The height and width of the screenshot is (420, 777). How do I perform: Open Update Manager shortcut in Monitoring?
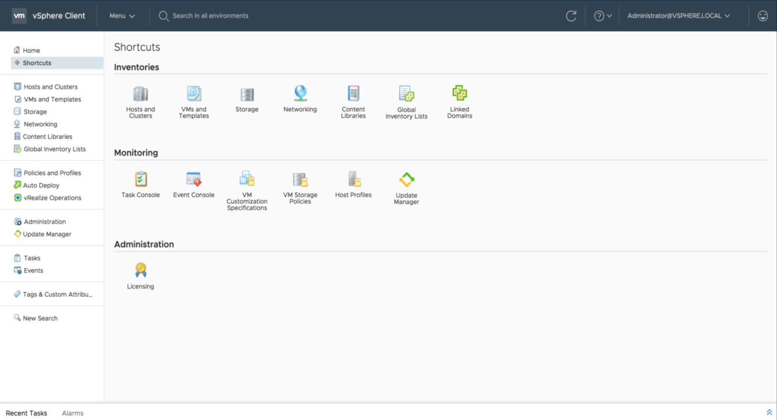[x=407, y=180]
